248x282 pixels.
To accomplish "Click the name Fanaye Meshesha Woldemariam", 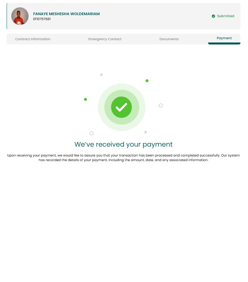I will tap(66, 14).
